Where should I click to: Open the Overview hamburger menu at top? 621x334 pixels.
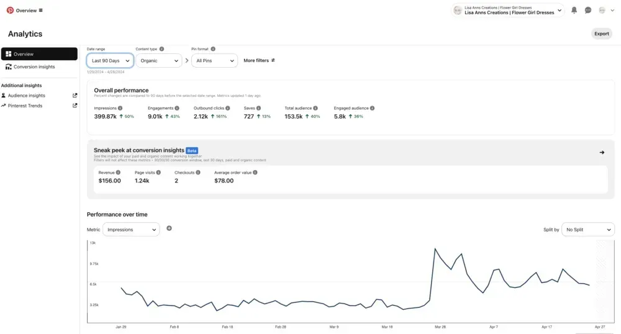click(41, 11)
